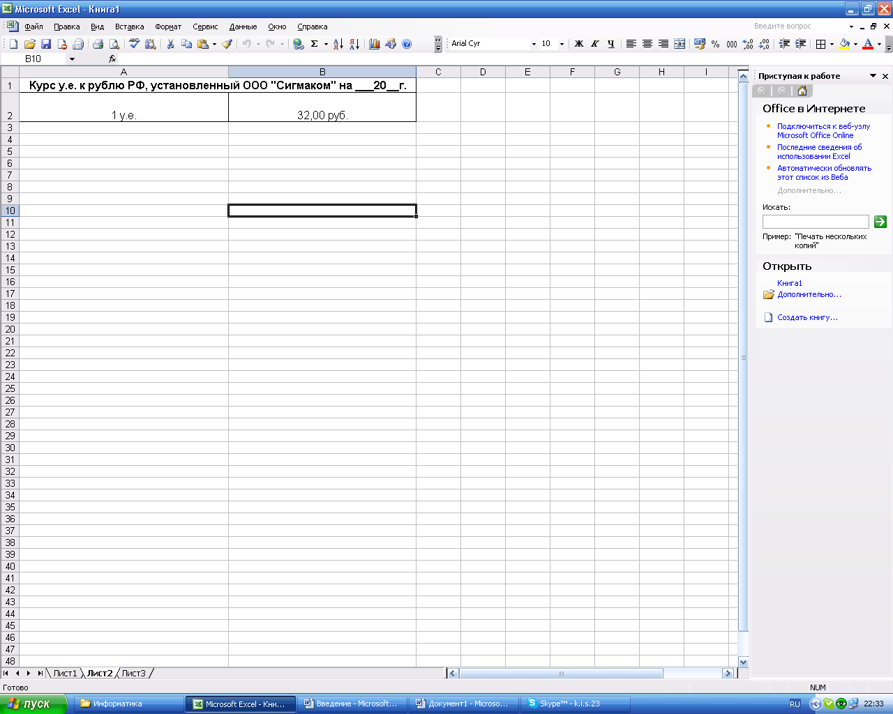
Task: Click the Microsoft Office Online connection link
Action: [823, 131]
